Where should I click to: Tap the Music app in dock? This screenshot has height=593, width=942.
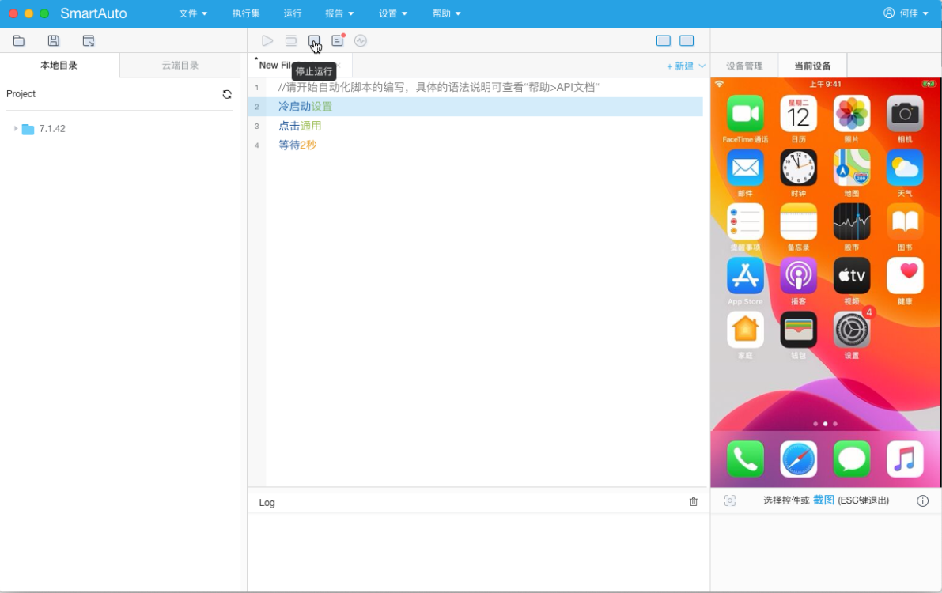(x=905, y=459)
